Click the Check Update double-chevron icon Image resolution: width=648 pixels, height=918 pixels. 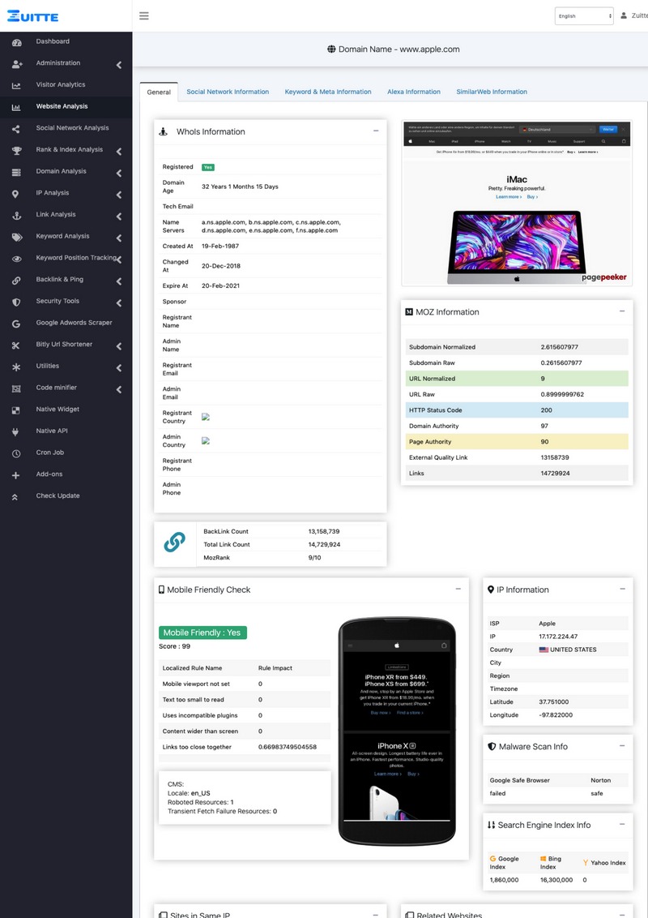[15, 497]
